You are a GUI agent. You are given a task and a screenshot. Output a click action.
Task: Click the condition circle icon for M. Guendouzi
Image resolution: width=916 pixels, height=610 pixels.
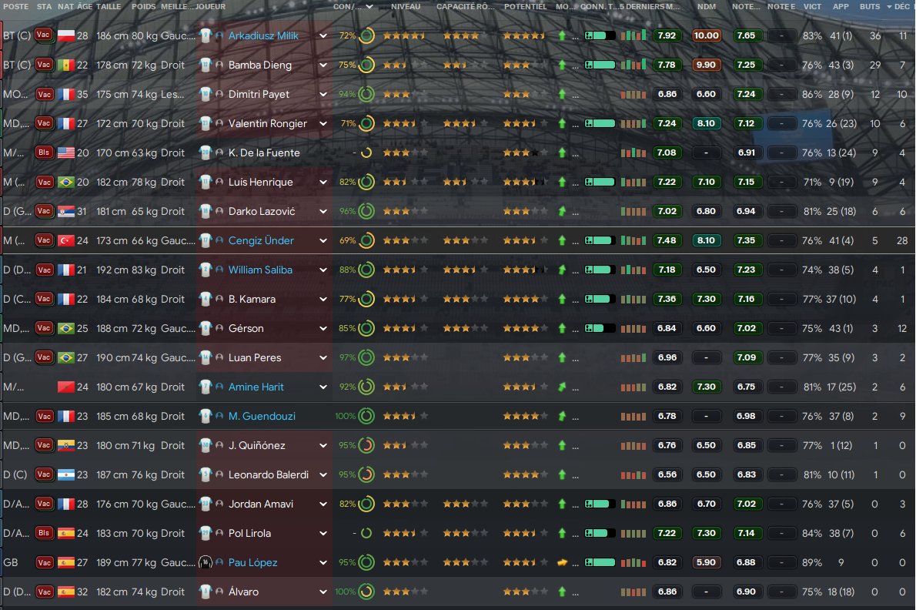point(366,416)
